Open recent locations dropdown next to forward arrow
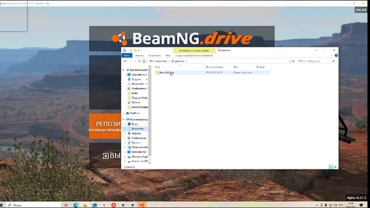370x208 pixels. point(135,61)
